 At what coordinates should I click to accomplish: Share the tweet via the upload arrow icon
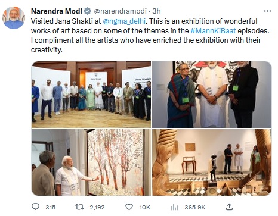point(229,206)
